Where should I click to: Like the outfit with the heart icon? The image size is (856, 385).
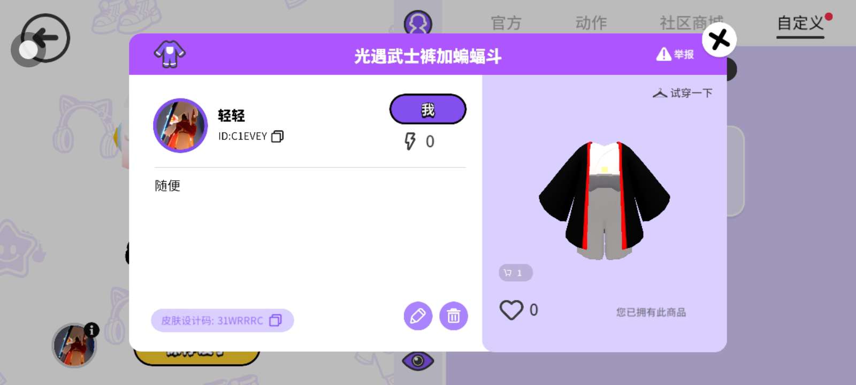tap(511, 310)
